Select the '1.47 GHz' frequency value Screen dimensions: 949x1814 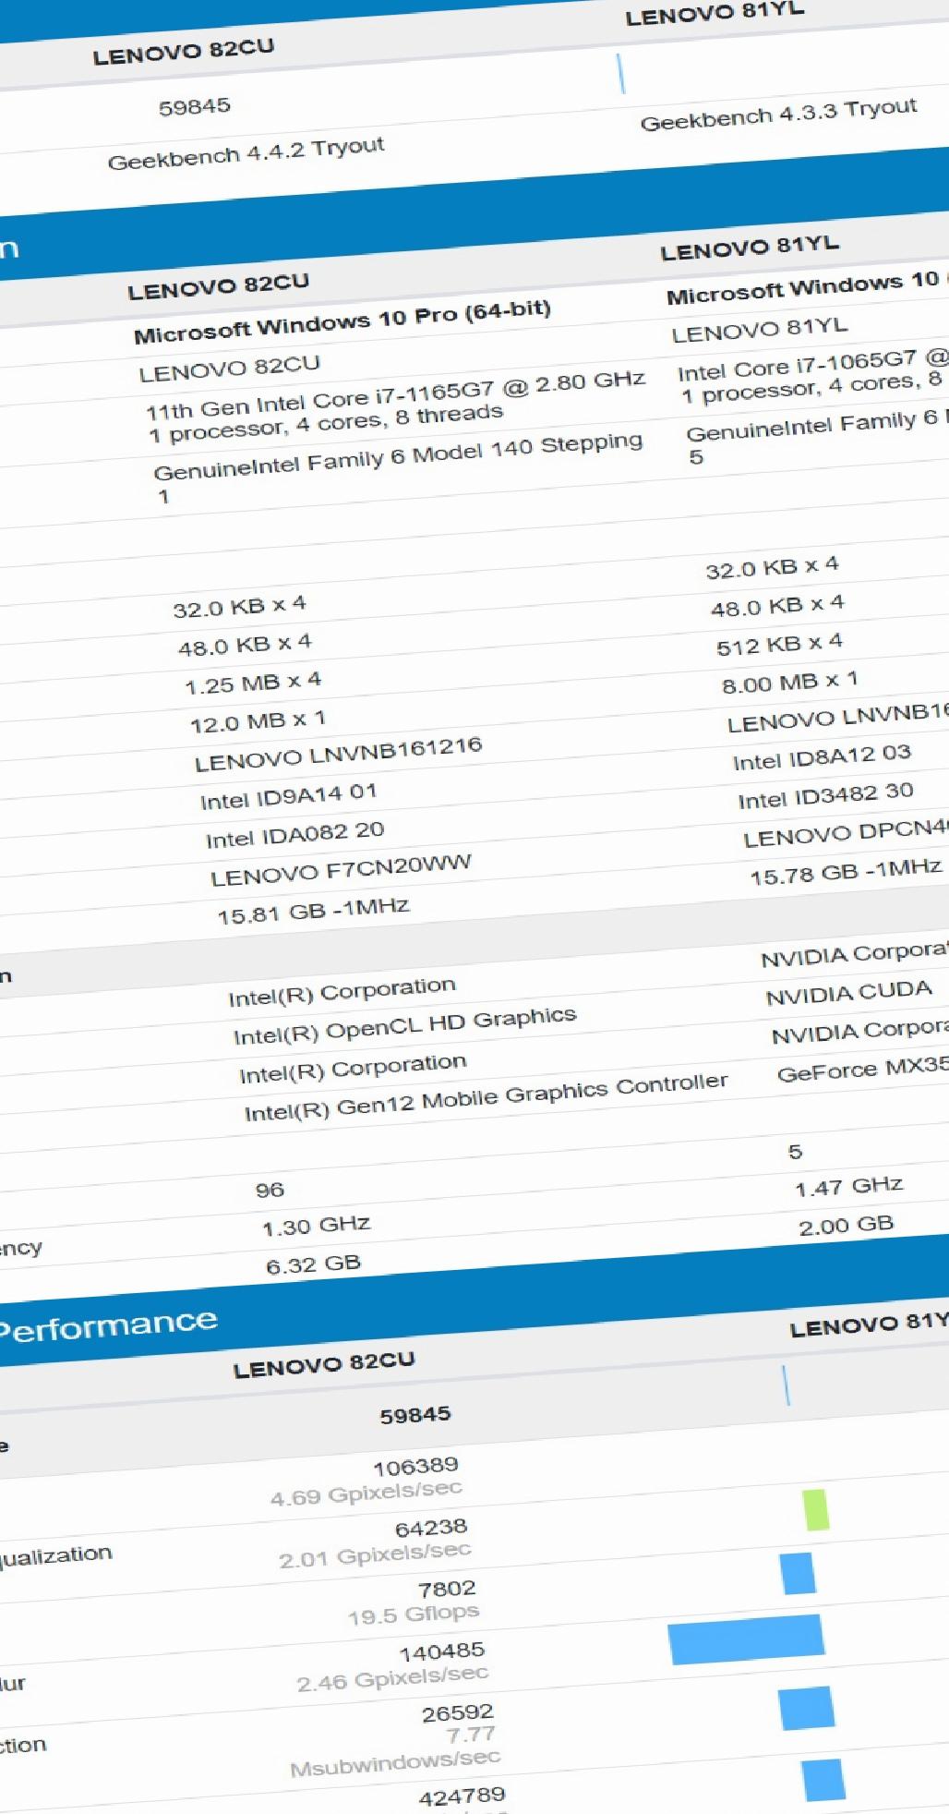(x=848, y=1187)
